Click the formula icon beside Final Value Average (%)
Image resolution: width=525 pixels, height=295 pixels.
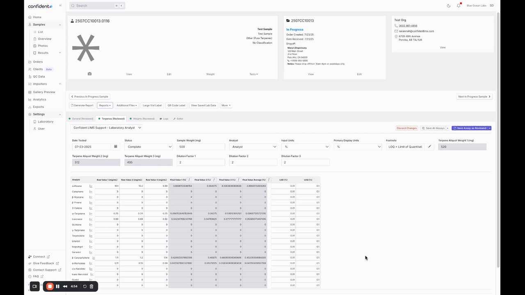[269, 180]
